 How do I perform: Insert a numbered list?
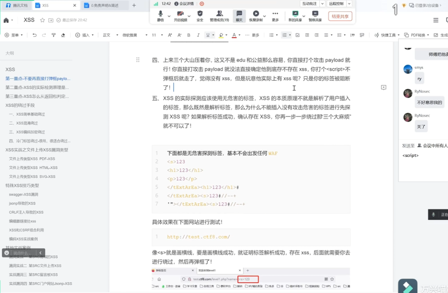[x=285, y=35]
